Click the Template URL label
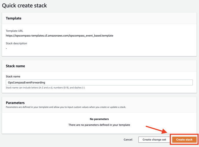The height and width of the screenshot is (147, 199). pyautogui.click(x=14, y=31)
